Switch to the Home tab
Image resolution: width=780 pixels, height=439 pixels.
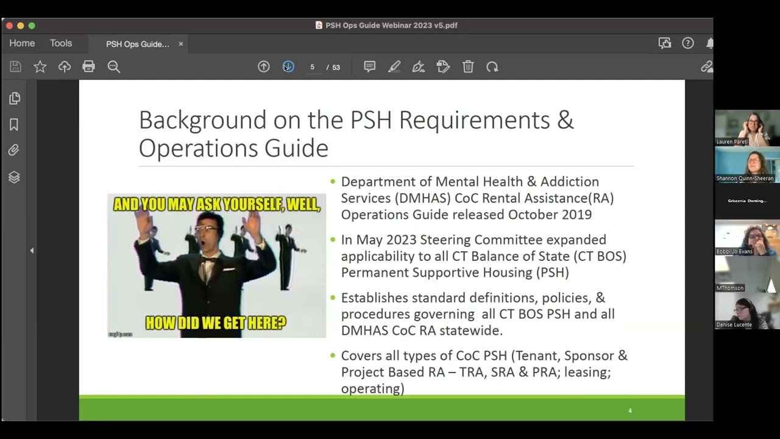pyautogui.click(x=22, y=43)
